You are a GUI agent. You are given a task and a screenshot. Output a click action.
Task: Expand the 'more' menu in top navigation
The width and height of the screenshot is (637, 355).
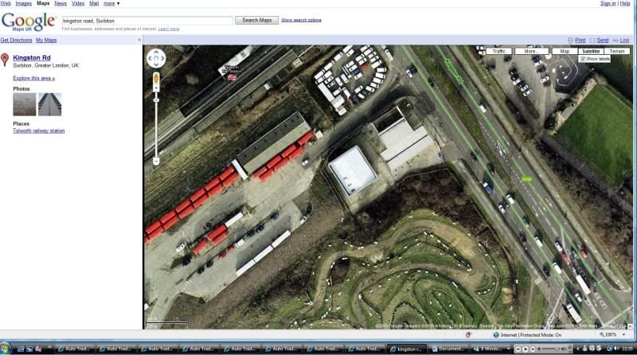coord(110,3)
